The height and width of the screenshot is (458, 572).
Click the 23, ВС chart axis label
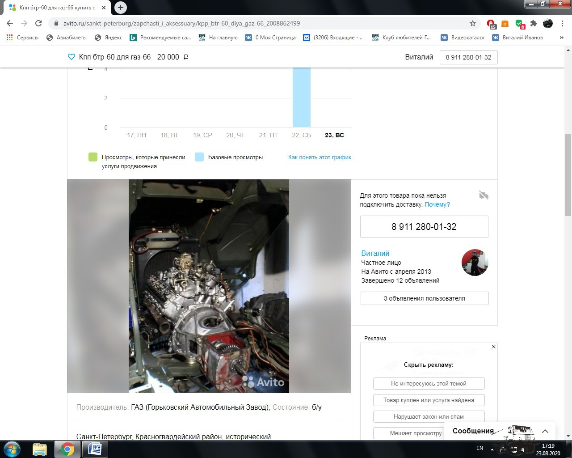[334, 135]
